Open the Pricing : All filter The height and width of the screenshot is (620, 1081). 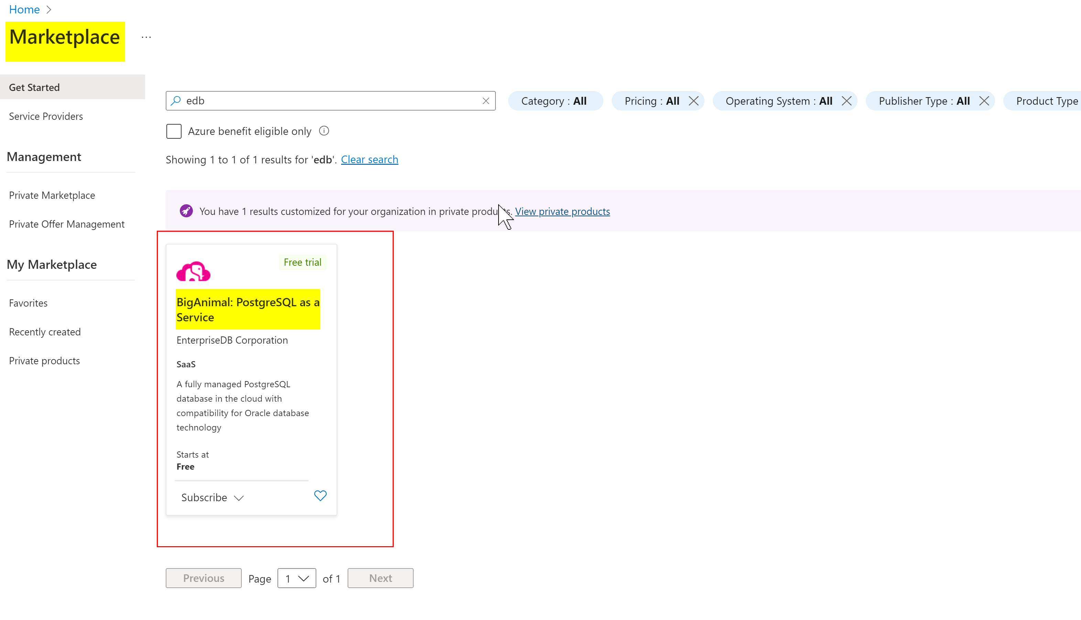(x=651, y=101)
